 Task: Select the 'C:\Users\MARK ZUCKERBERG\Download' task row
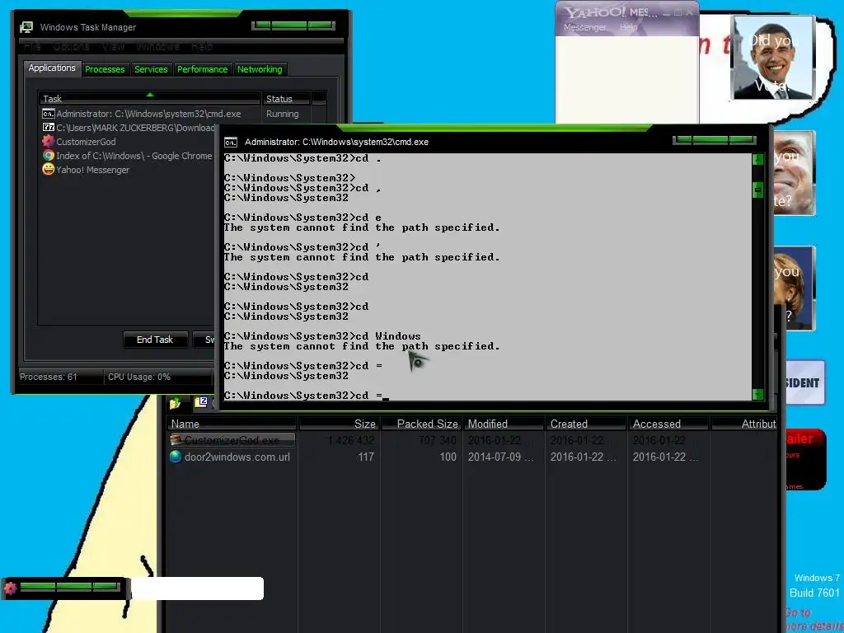click(128, 128)
